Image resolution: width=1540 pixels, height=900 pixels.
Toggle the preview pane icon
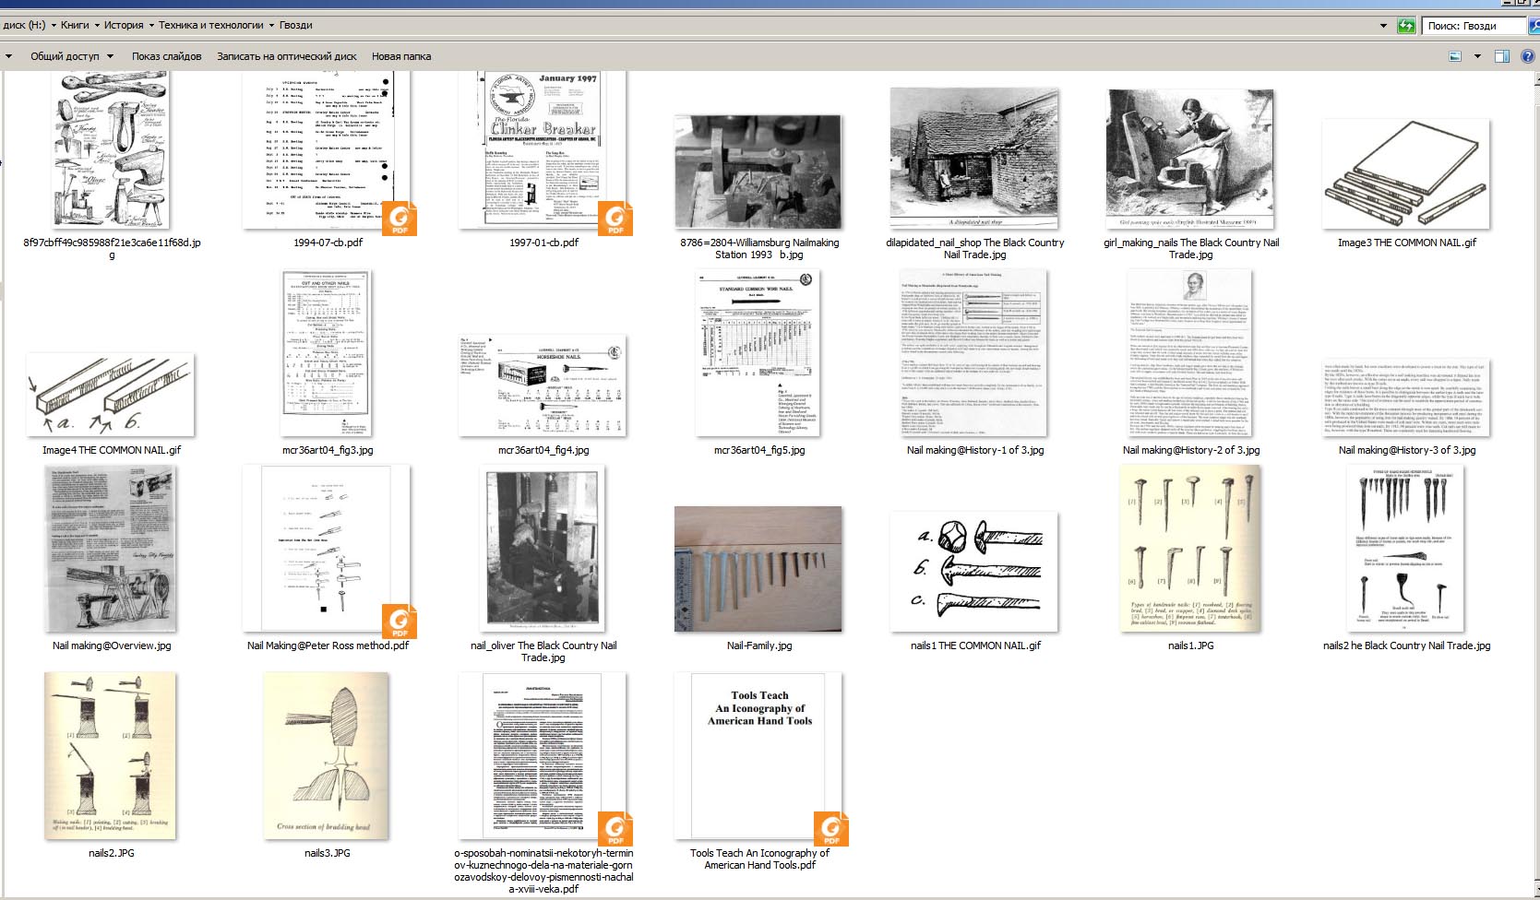pyautogui.click(x=1502, y=56)
